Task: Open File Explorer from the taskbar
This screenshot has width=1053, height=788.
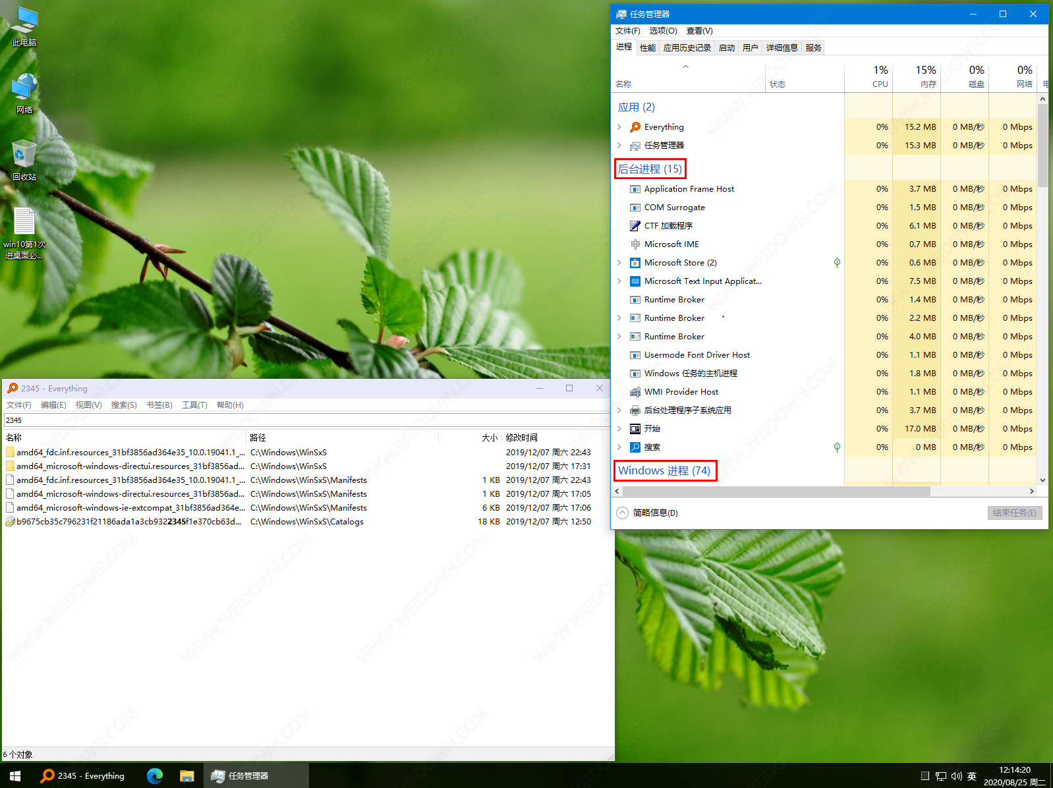Action: tap(187, 775)
